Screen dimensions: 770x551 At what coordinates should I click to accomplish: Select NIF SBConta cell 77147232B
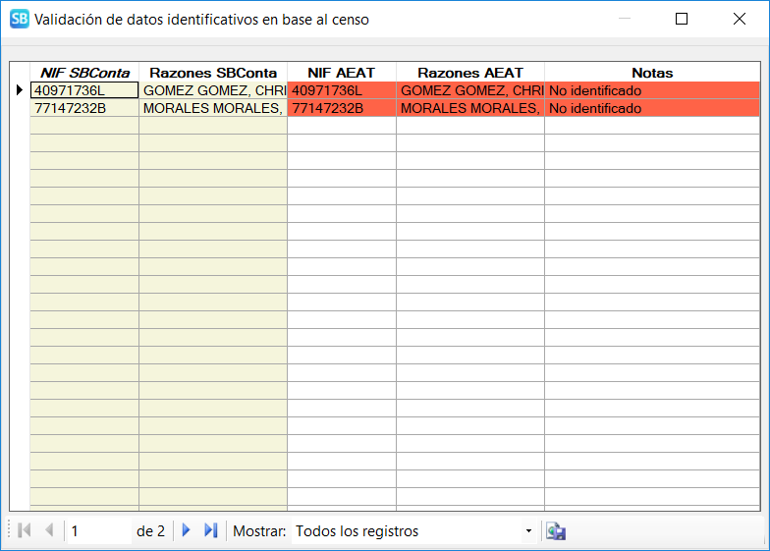point(84,108)
